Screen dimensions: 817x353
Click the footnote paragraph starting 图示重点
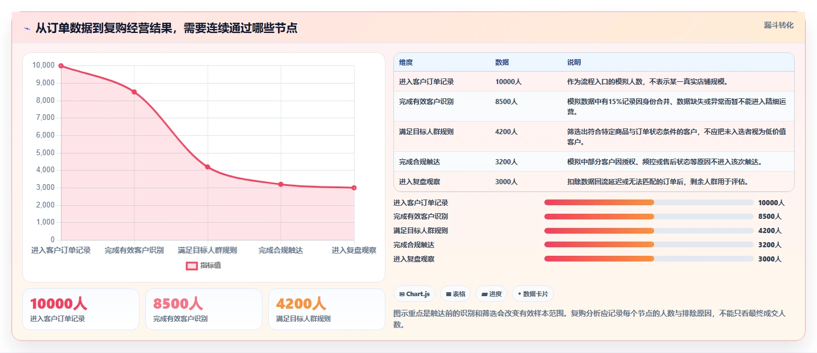590,319
